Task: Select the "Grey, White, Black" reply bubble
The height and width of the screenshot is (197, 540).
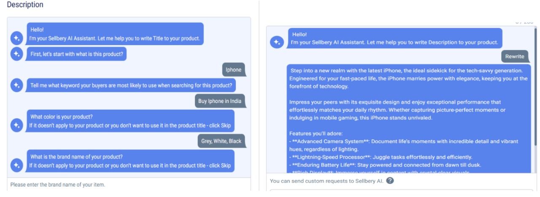Action: pos(221,141)
